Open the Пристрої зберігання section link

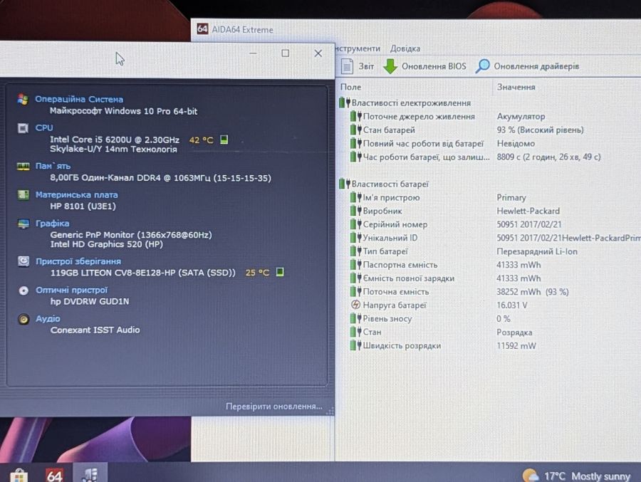(x=78, y=261)
